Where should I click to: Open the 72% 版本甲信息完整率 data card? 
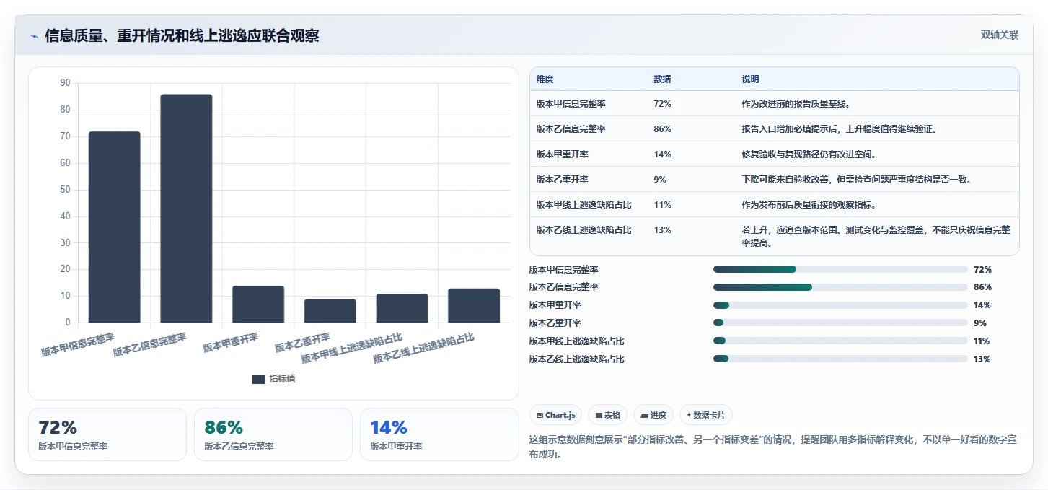pyautogui.click(x=107, y=434)
